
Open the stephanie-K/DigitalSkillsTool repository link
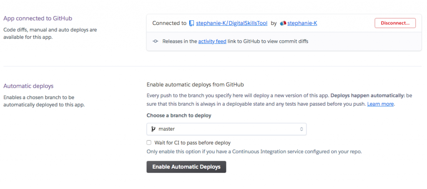(231, 23)
